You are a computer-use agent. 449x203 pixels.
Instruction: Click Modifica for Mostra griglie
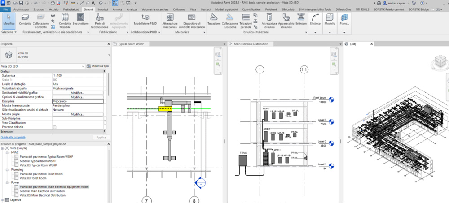[x=78, y=114]
